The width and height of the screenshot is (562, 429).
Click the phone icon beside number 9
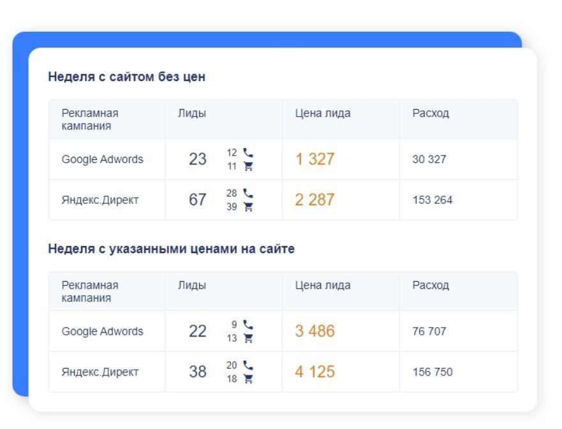[248, 324]
